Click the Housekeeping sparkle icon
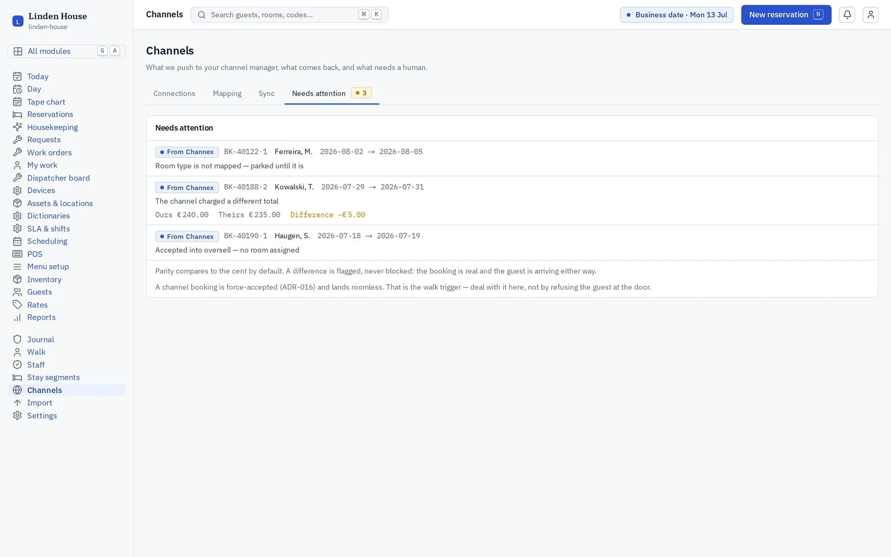The width and height of the screenshot is (891, 557). coord(17,127)
